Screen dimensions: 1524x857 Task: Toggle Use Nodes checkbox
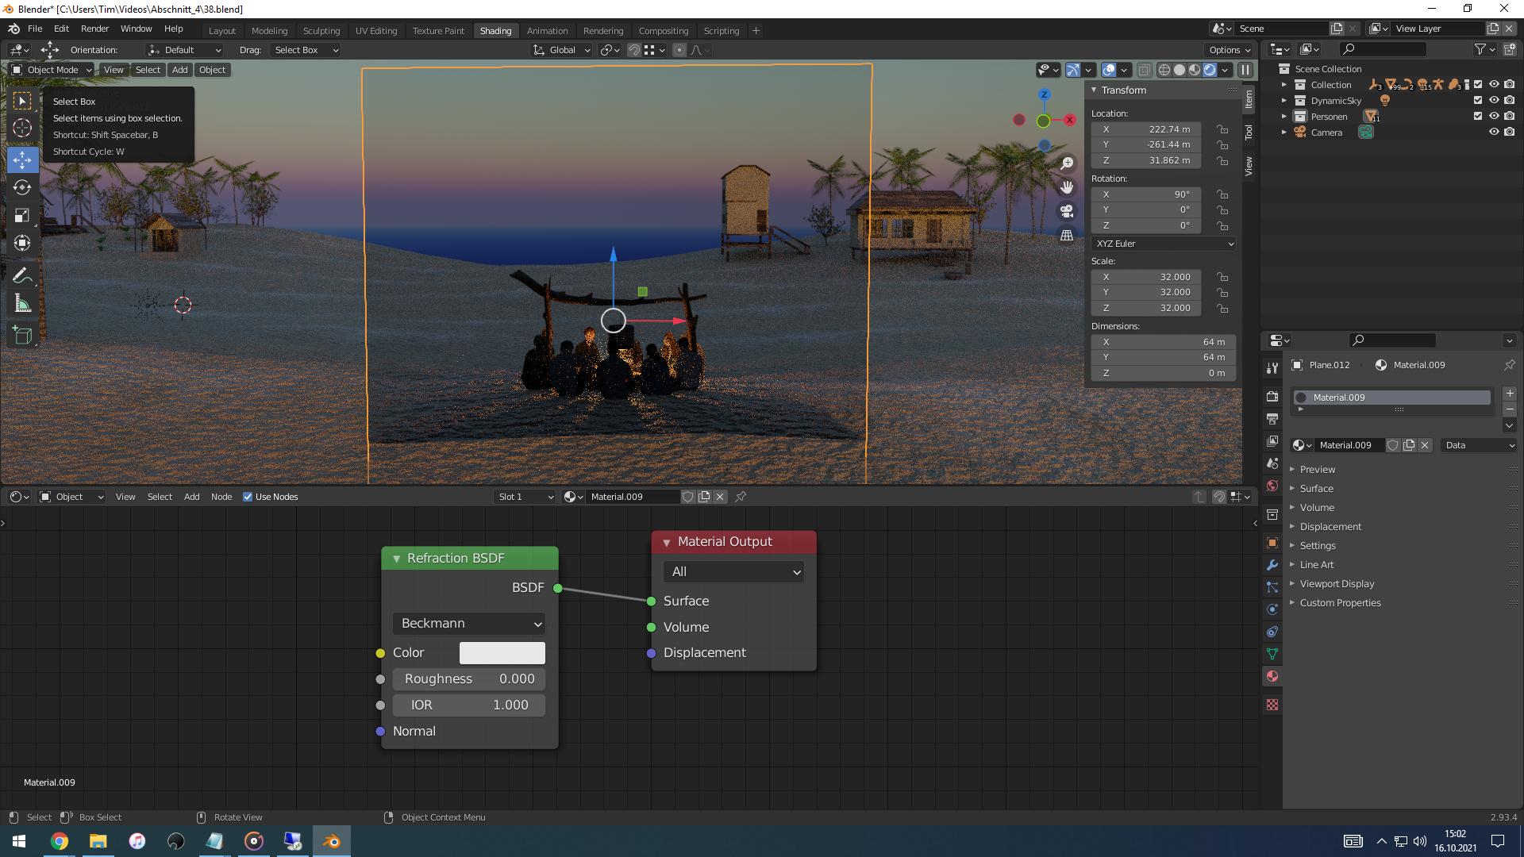click(x=245, y=496)
